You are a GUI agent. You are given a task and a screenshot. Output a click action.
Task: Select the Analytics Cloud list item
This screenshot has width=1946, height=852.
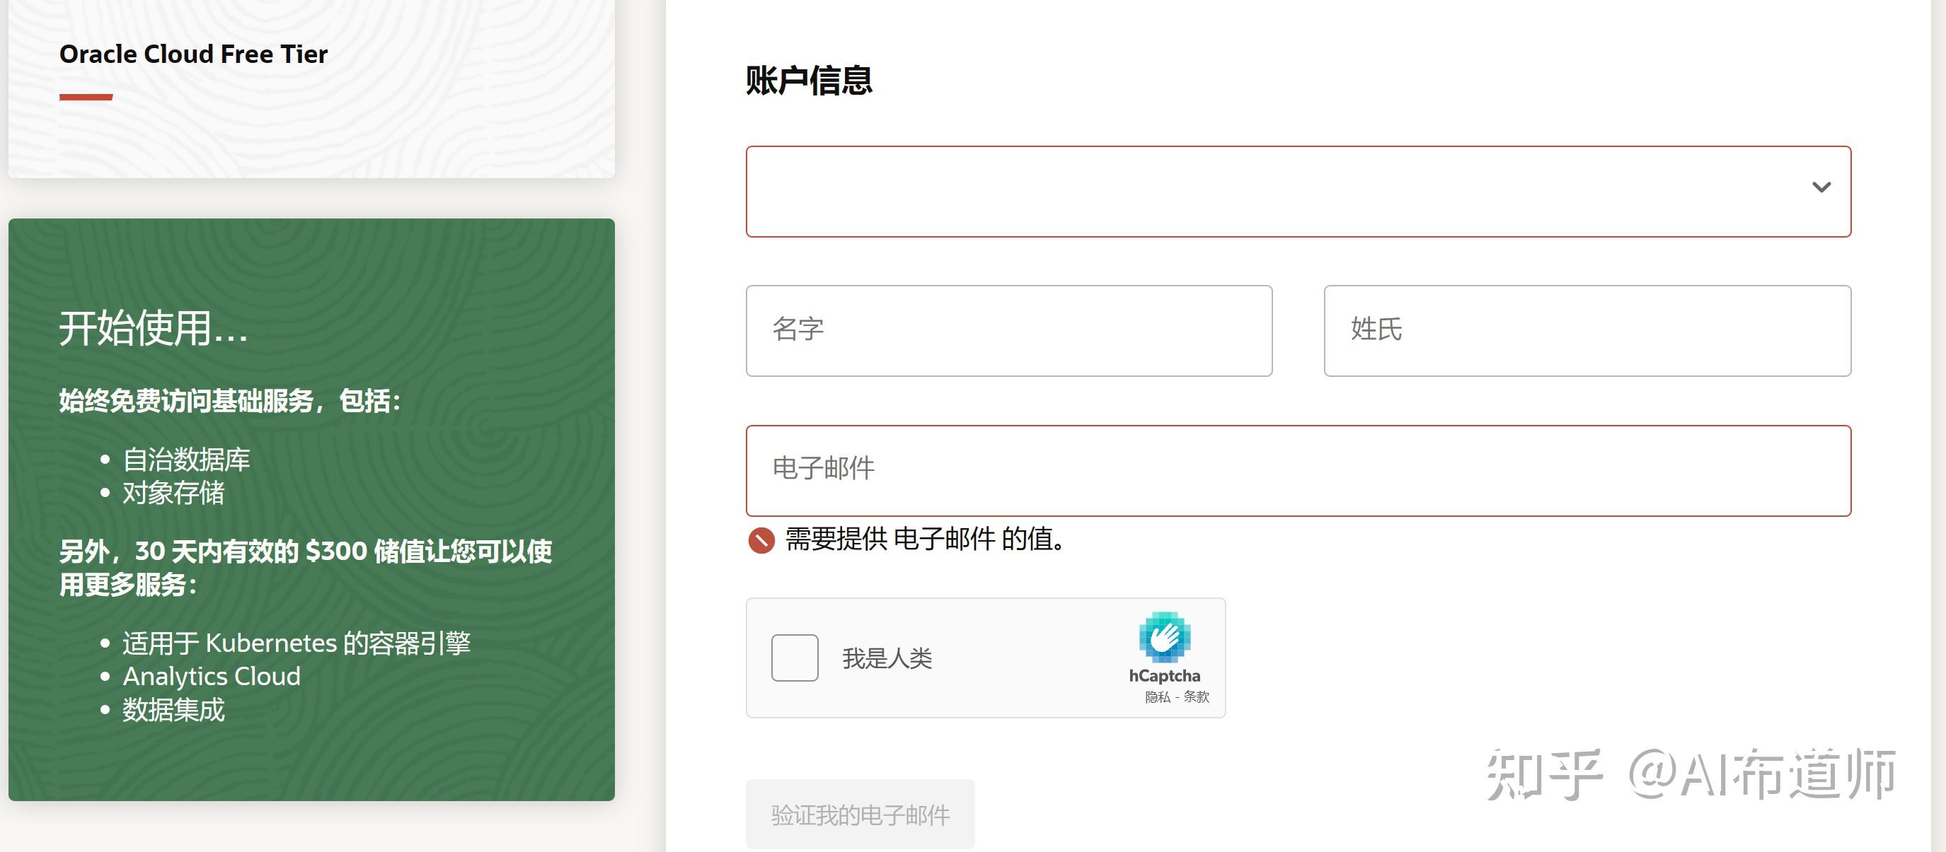tap(211, 675)
